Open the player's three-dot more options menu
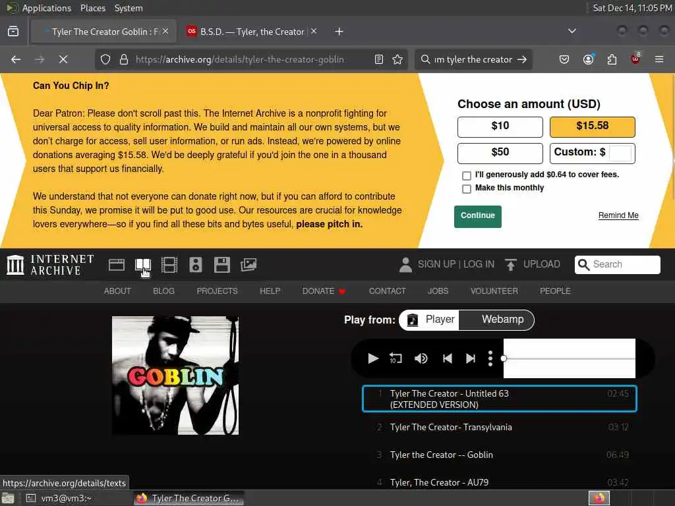 [x=490, y=358]
